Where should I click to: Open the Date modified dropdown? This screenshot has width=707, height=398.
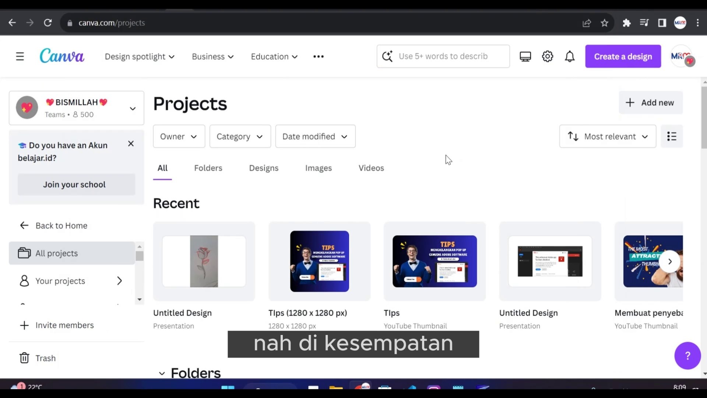coord(315,136)
